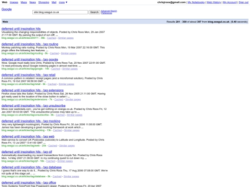Open Cached link for tag/retail result
250x187 pixels.
coord(52,84)
